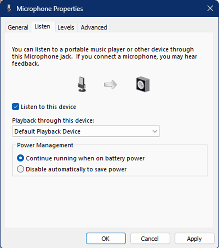Click the microphone icon in title bar
The width and height of the screenshot is (219, 248).
pyautogui.click(x=9, y=8)
